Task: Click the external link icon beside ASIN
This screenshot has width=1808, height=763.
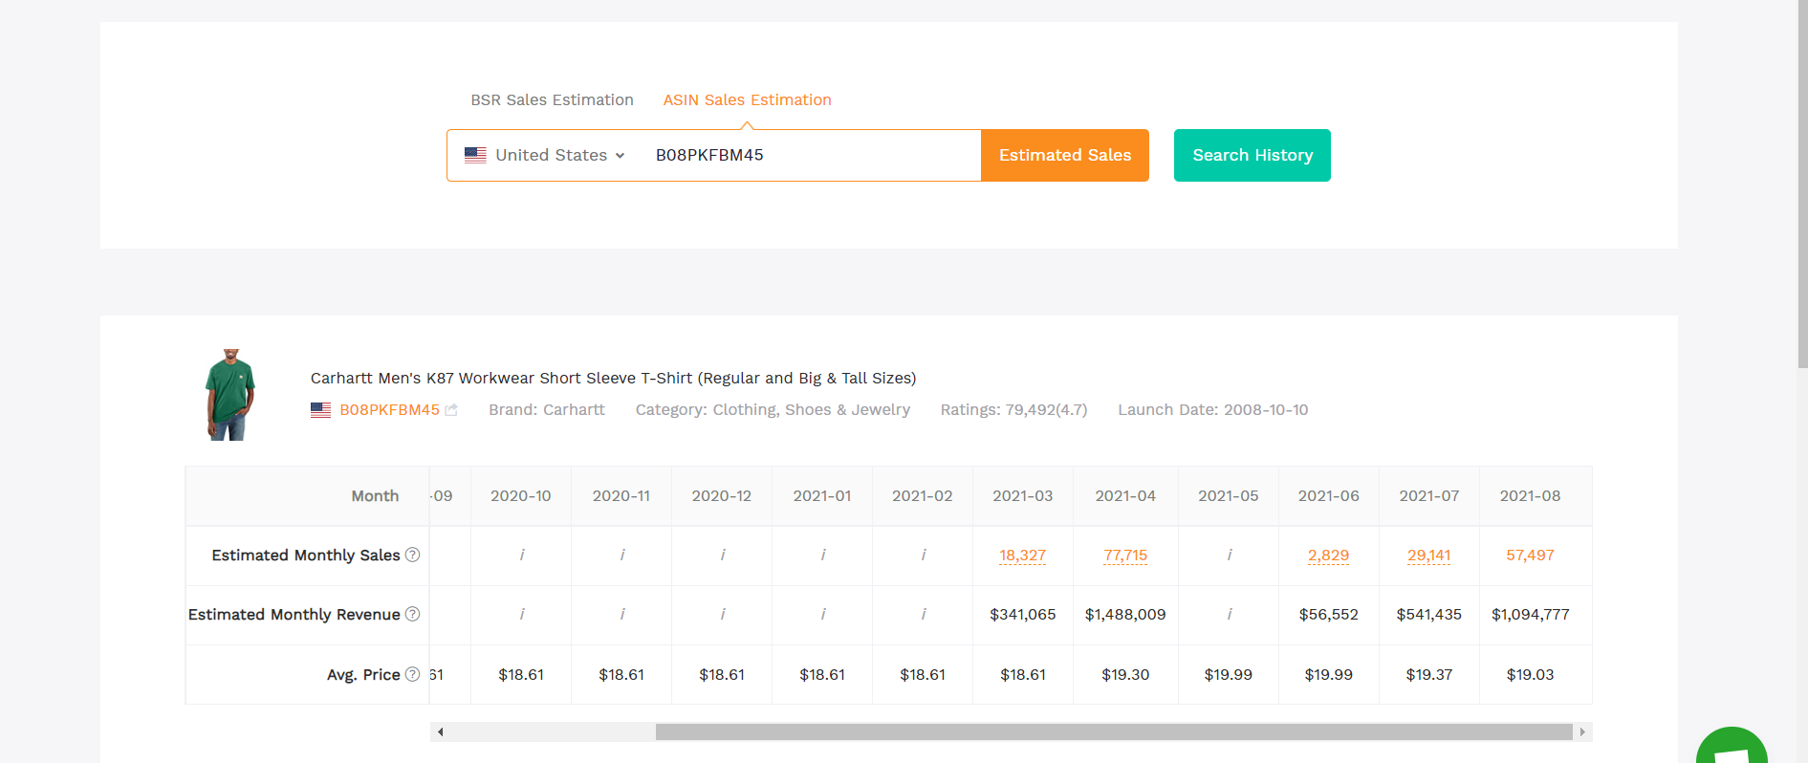Action: coord(451,410)
